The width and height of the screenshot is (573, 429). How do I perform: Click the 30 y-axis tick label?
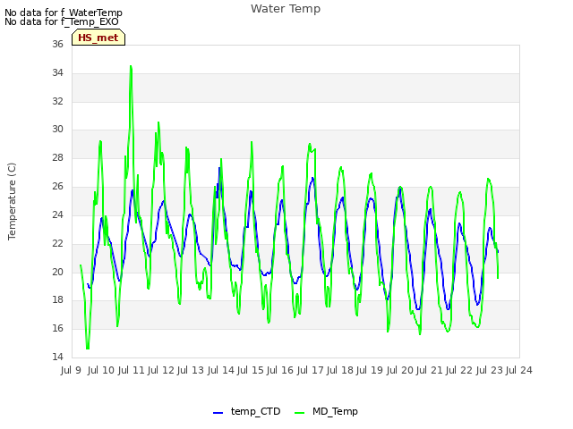[x=57, y=129]
